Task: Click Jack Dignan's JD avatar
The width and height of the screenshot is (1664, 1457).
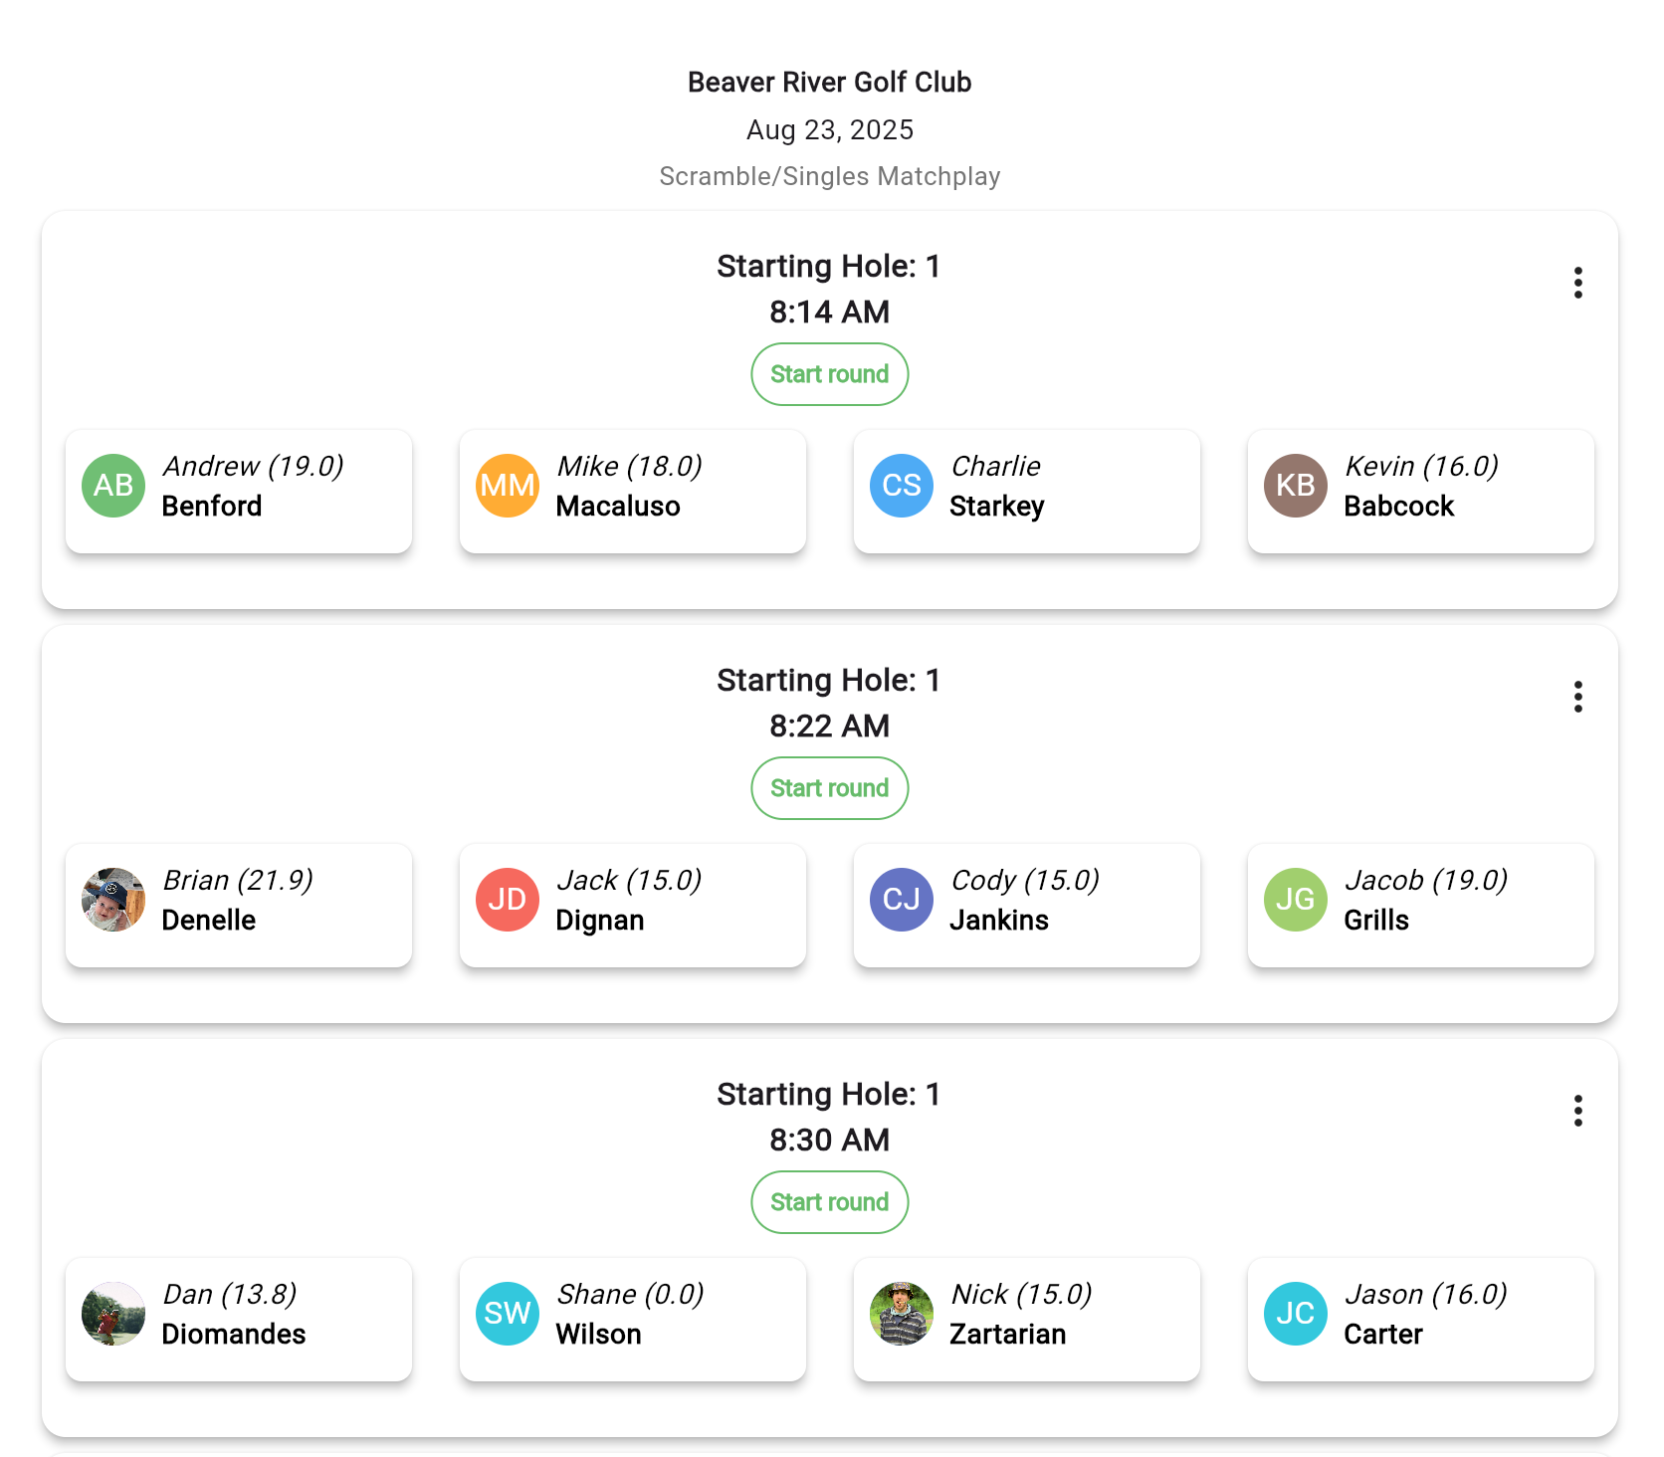Action: pos(508,900)
